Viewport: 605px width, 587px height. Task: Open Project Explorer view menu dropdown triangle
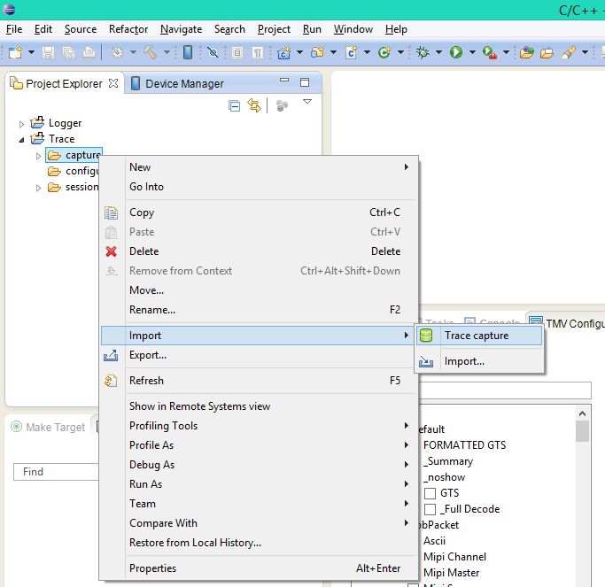point(307,102)
